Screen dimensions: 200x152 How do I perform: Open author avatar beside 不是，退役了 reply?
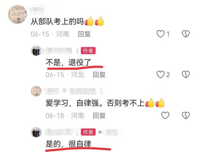coord(36,51)
